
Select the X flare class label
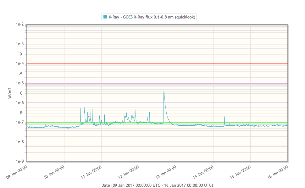coord(21,54)
